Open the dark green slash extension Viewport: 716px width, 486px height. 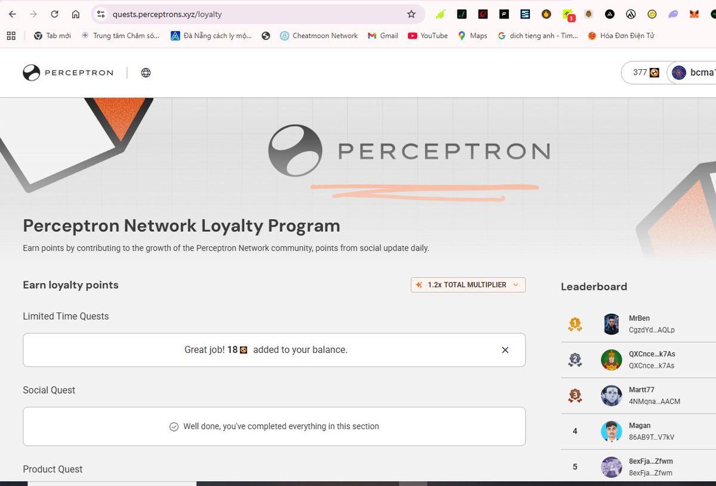click(x=462, y=14)
